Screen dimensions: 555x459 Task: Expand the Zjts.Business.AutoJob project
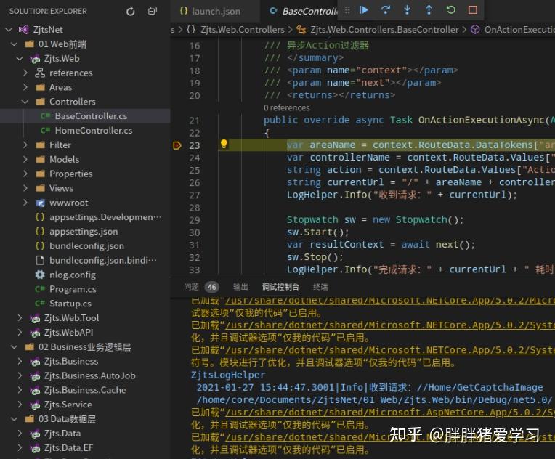point(20,375)
